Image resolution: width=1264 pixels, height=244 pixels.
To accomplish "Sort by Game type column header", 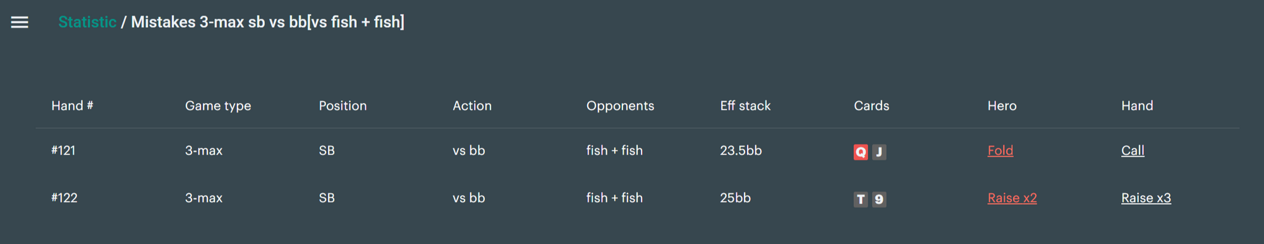I will tap(218, 106).
